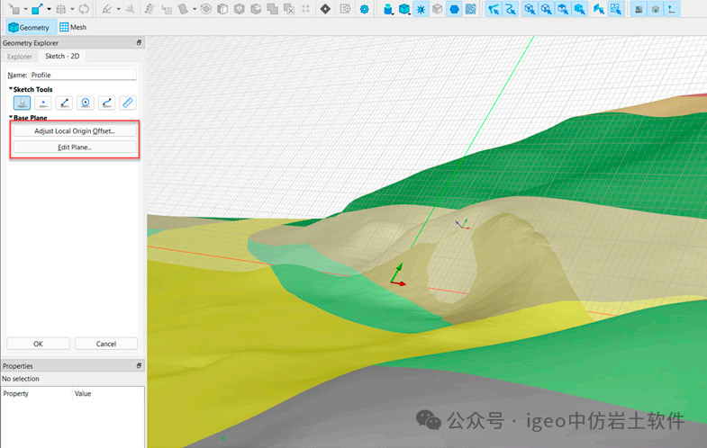This screenshot has width=707, height=448.
Task: Click the black diamond icon in toolbar
Action: click(x=325, y=9)
